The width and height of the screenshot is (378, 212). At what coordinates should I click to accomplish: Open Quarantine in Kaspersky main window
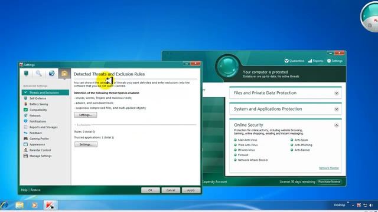[294, 61]
